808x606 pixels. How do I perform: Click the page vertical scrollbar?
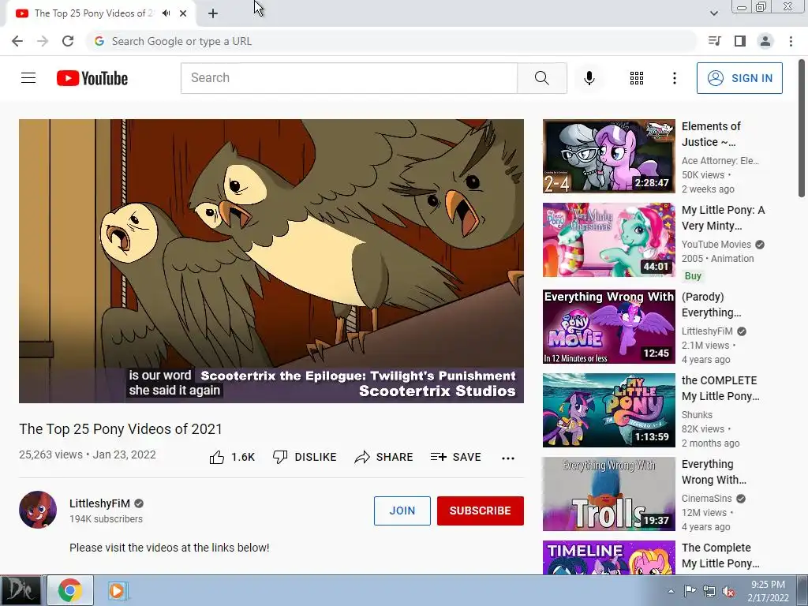tap(802, 129)
